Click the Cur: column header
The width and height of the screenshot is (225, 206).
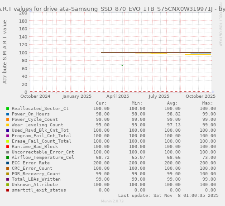tap(101, 103)
